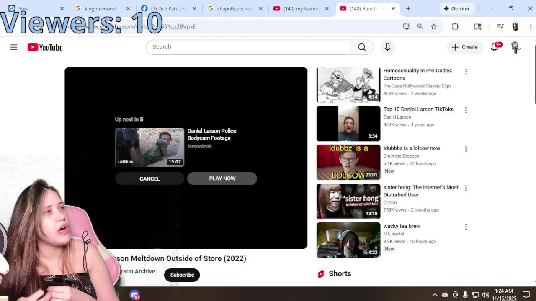Viewport: 536px width, 301px height.
Task: Open the YouTube account avatar menu
Action: click(x=515, y=47)
